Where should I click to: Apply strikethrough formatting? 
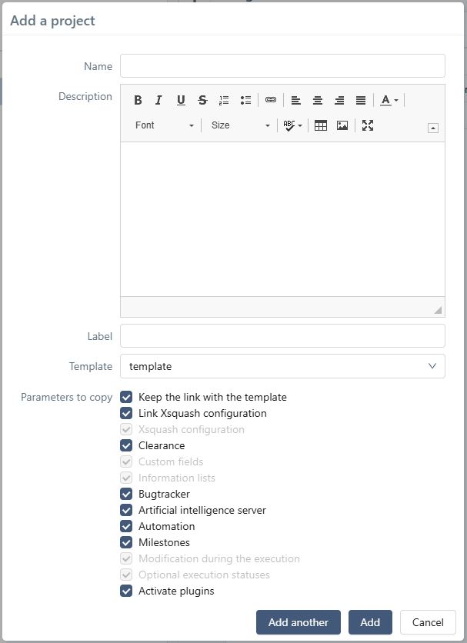202,100
